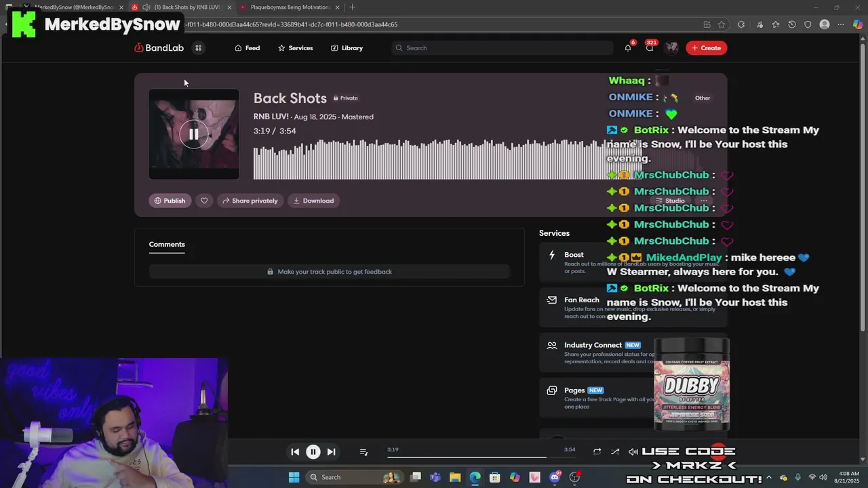Viewport: 868px width, 488px height.
Task: Open Microsoft Store from taskbar
Action: 495,477
